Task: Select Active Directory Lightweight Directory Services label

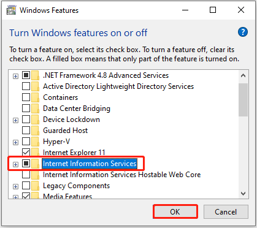Action: [x=118, y=86]
